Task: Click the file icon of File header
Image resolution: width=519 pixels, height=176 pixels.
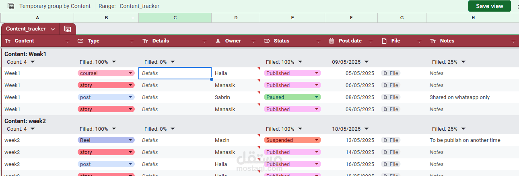Action: tap(384, 41)
